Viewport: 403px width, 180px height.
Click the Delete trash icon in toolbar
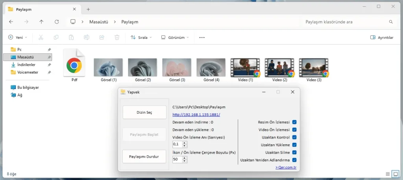tap(117, 38)
